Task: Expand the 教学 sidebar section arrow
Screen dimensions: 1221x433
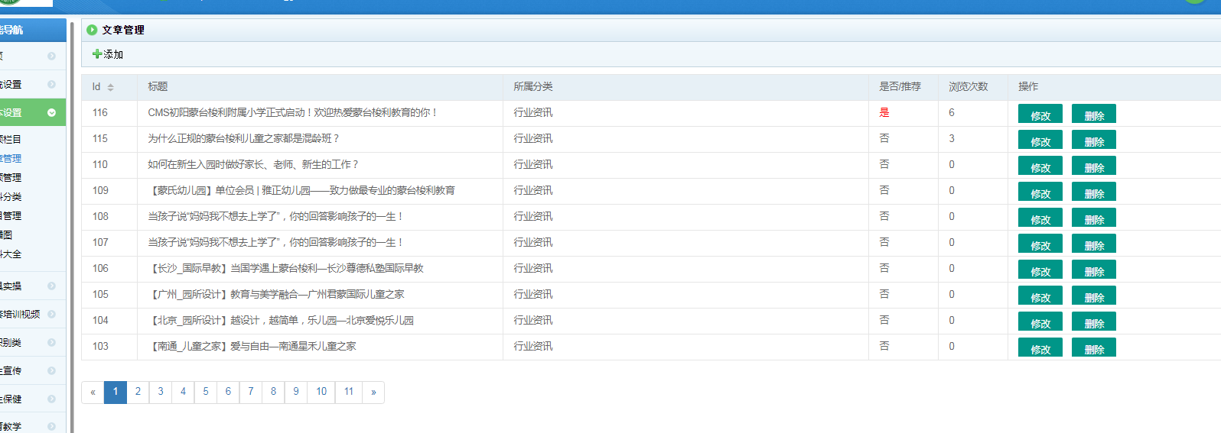Action: click(x=51, y=426)
